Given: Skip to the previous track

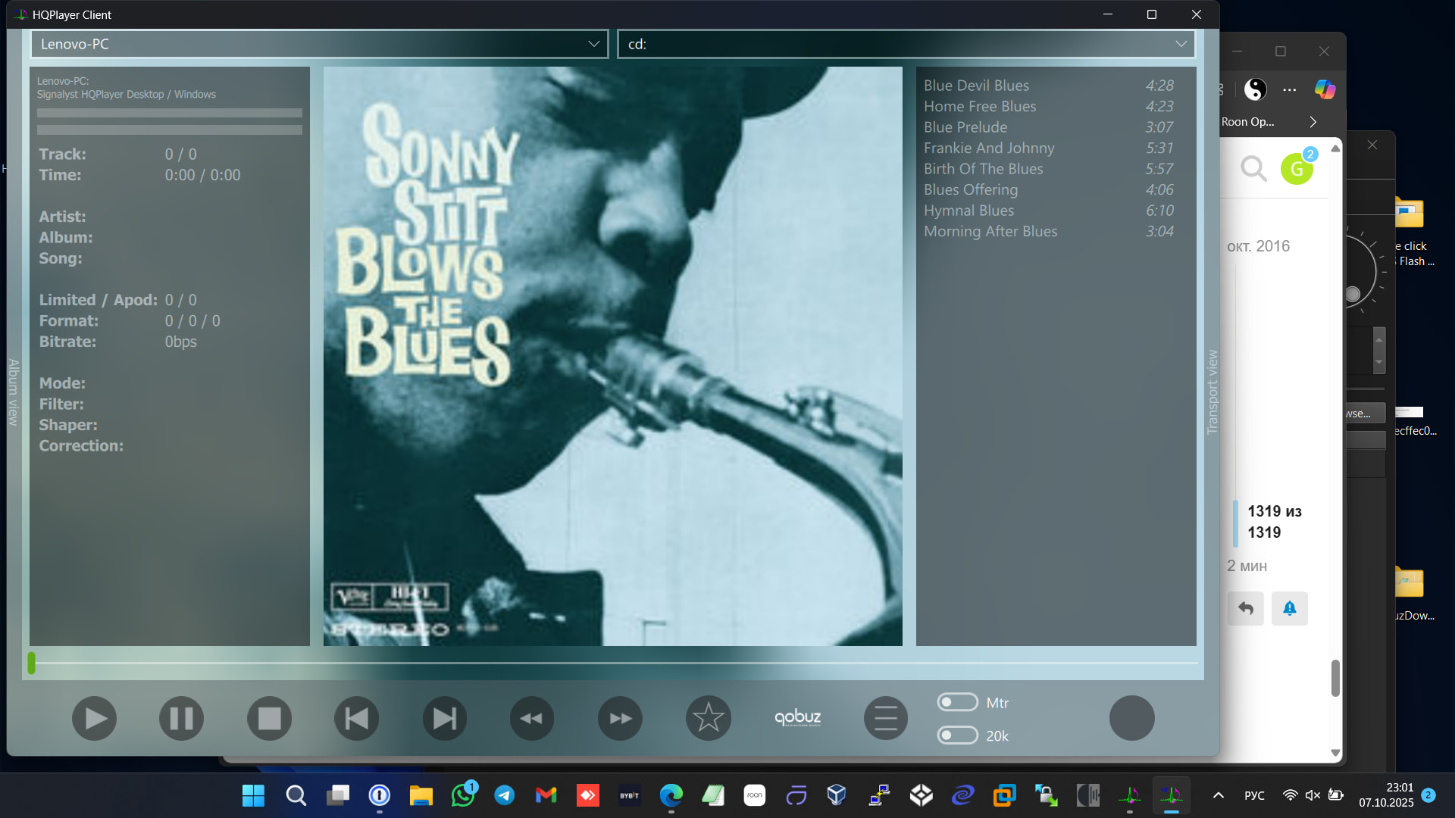Looking at the screenshot, I should 357,718.
